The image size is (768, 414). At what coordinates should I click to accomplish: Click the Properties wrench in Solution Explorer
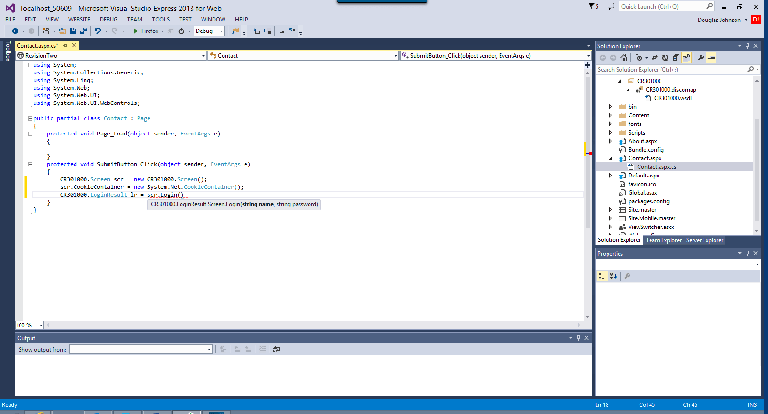point(701,58)
